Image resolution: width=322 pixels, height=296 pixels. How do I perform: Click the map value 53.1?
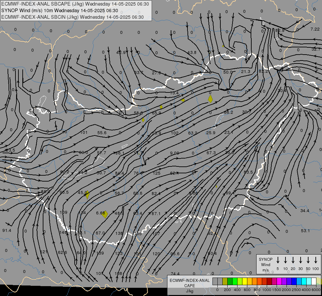coord(305,231)
